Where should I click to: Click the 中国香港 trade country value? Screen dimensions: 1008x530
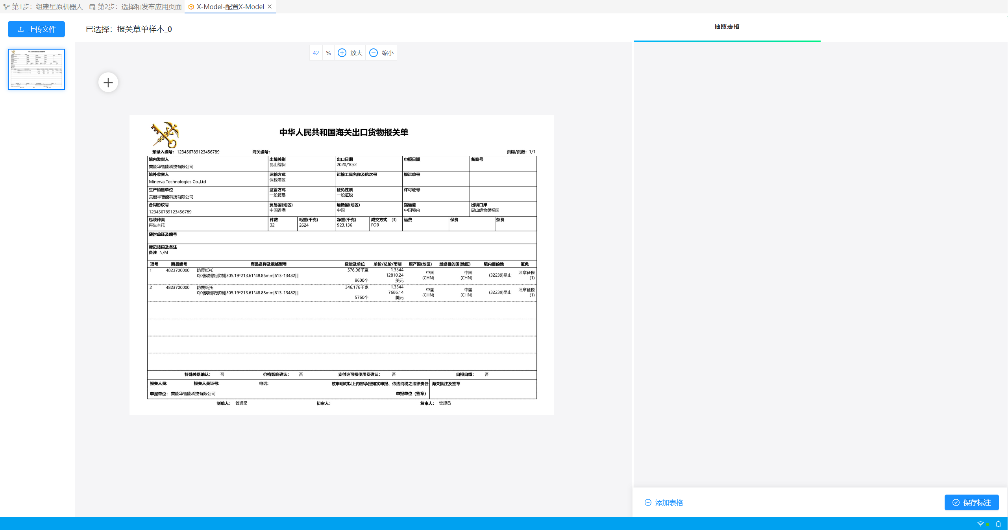coord(277,210)
